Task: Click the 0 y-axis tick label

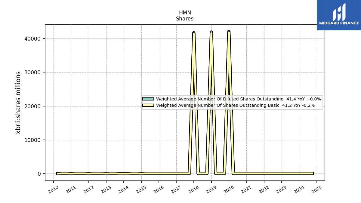Action: 39,174
